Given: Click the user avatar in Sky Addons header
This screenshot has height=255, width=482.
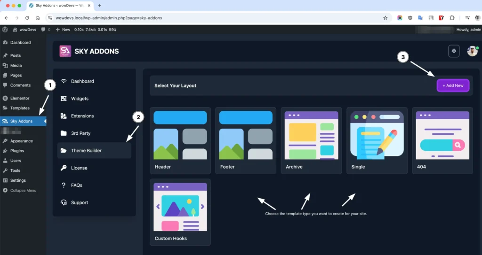Looking at the screenshot, I should click(472, 51).
